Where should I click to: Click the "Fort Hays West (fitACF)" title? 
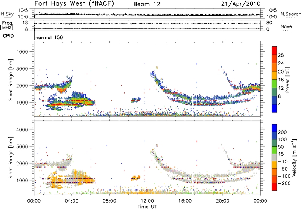point(74,3)
